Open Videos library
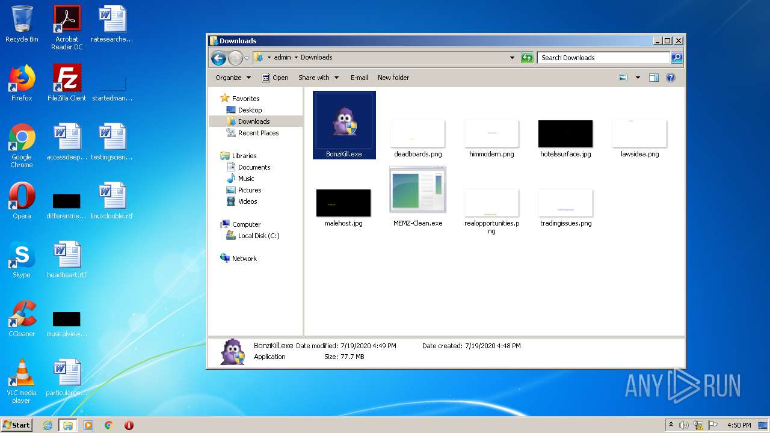 242,201
